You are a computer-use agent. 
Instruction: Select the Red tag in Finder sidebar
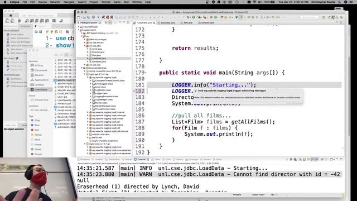(35, 130)
